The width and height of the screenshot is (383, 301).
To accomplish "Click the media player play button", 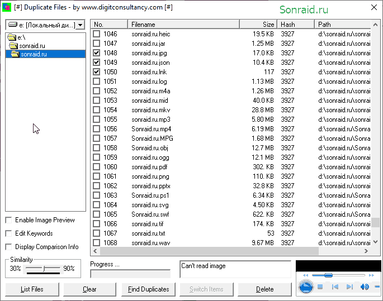I will [306, 286].
